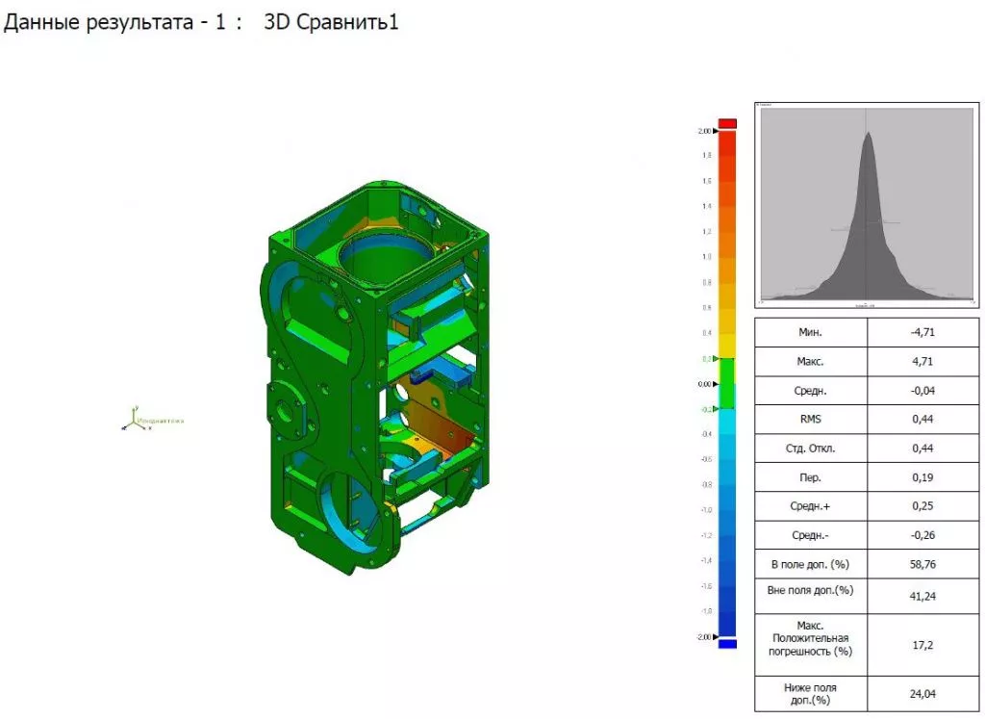Viewport: 985px width, 719px height.
Task: Click the 0.00 nominal arrow on color scale
Action: pyautogui.click(x=716, y=383)
